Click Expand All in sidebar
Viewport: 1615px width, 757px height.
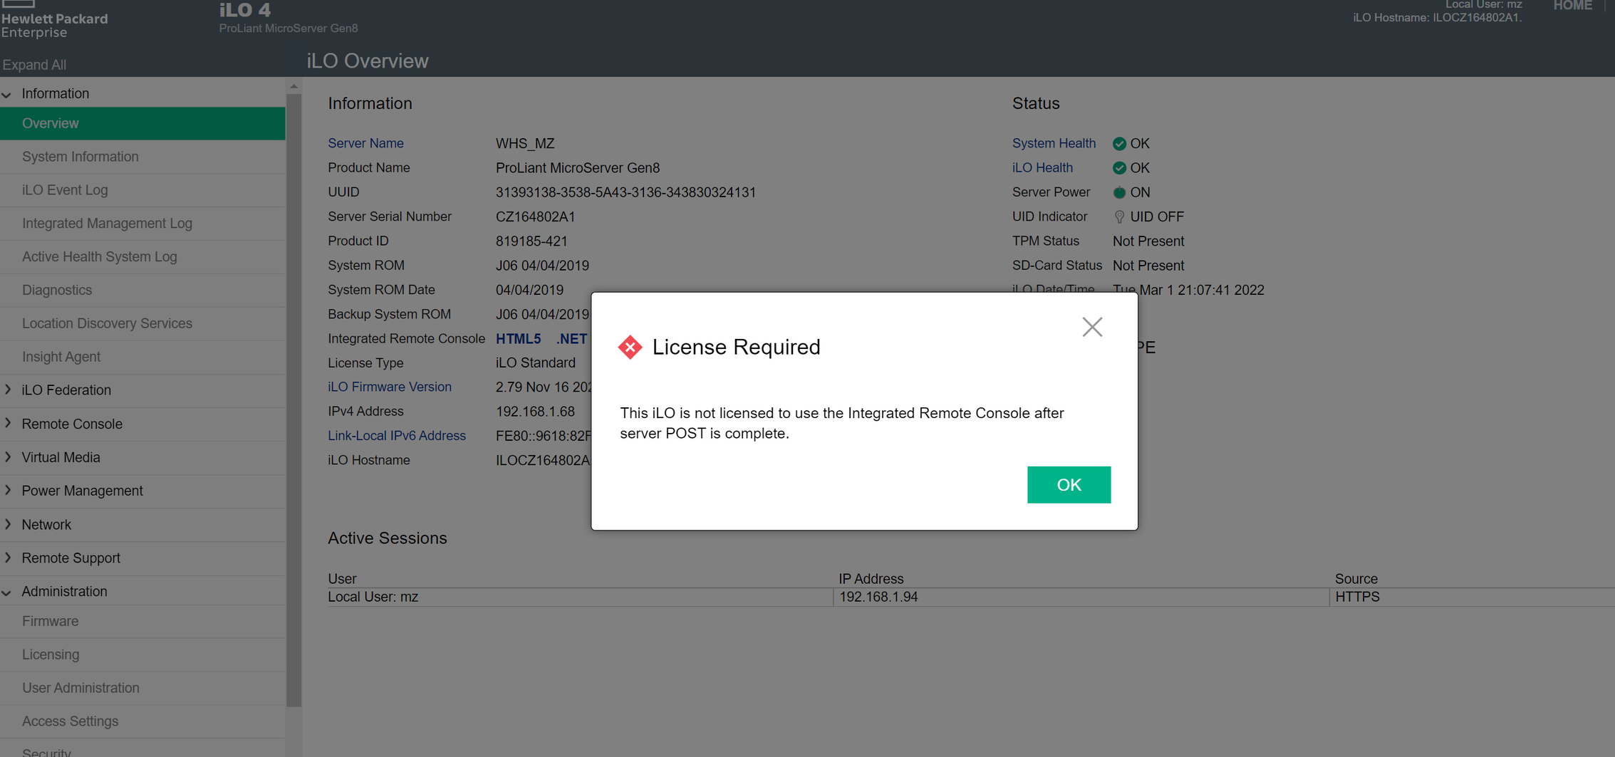(34, 65)
